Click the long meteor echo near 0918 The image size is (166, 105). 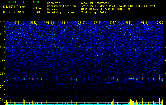[x=132, y=79]
